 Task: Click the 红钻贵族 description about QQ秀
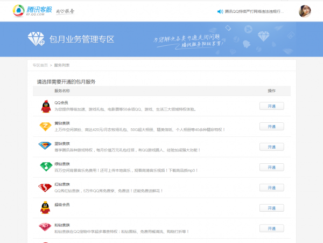click(x=109, y=191)
